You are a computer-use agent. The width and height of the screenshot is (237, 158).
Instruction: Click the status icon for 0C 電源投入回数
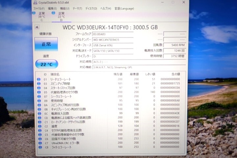click(39, 113)
